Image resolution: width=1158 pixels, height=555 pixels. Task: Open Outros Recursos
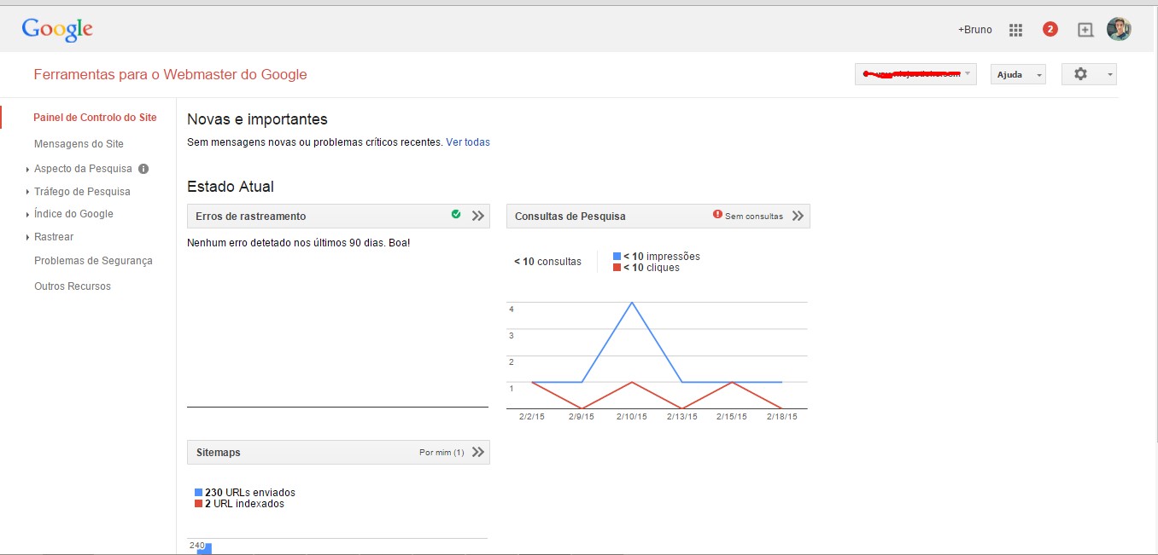tap(73, 286)
